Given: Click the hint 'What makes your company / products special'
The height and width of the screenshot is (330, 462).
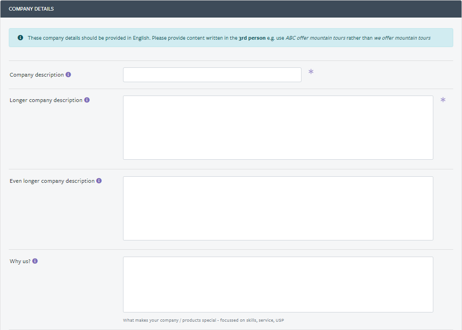Looking at the screenshot, I should click(x=170, y=320).
